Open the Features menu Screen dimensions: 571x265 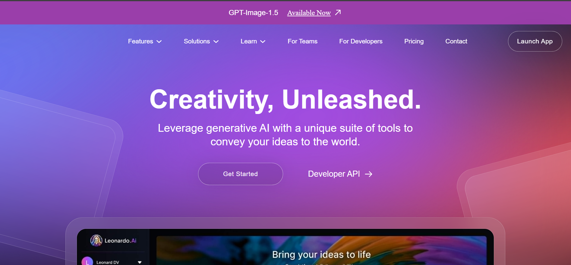(140, 41)
